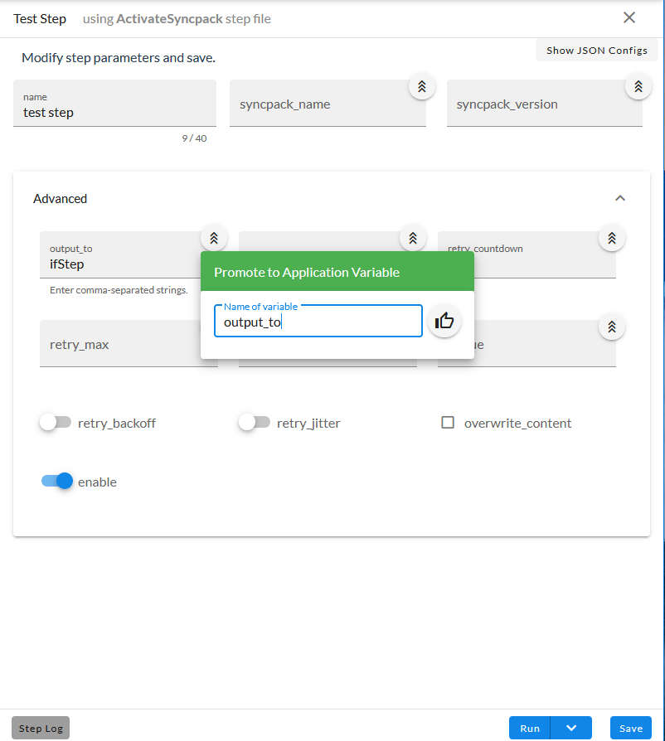
Task: Click the promote icon for syncpack_name
Action: click(421, 86)
